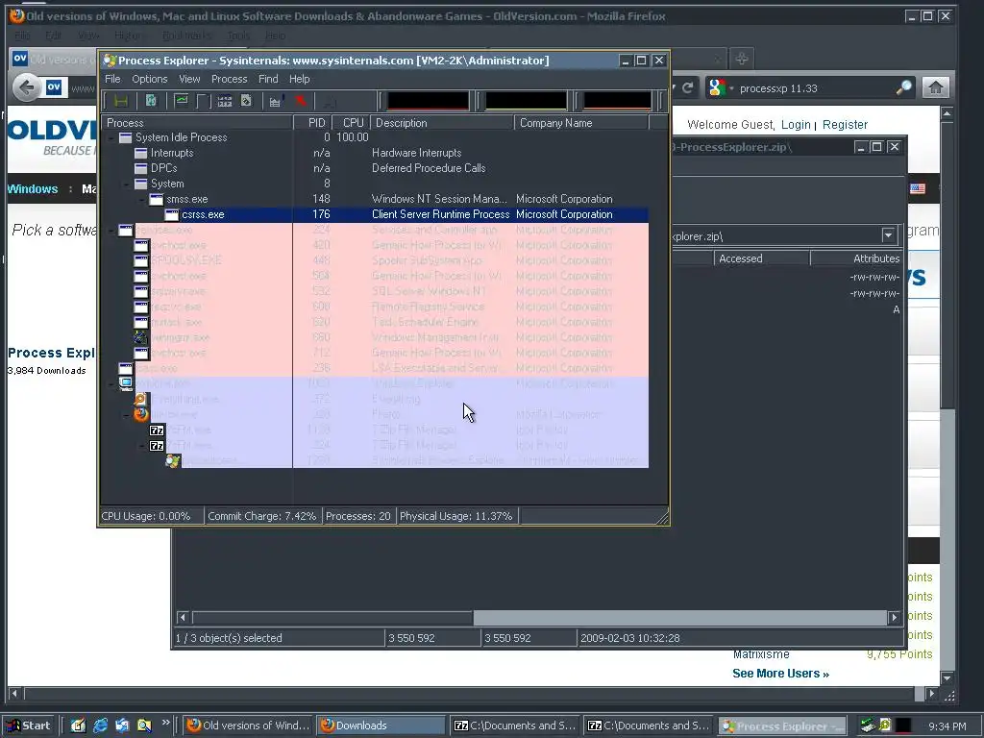Collapse the System process tree node
This screenshot has height=738, width=984.
coord(126,184)
